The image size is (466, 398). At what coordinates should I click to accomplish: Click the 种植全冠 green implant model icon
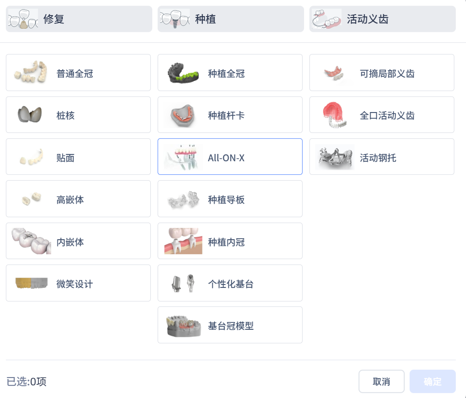[183, 73]
